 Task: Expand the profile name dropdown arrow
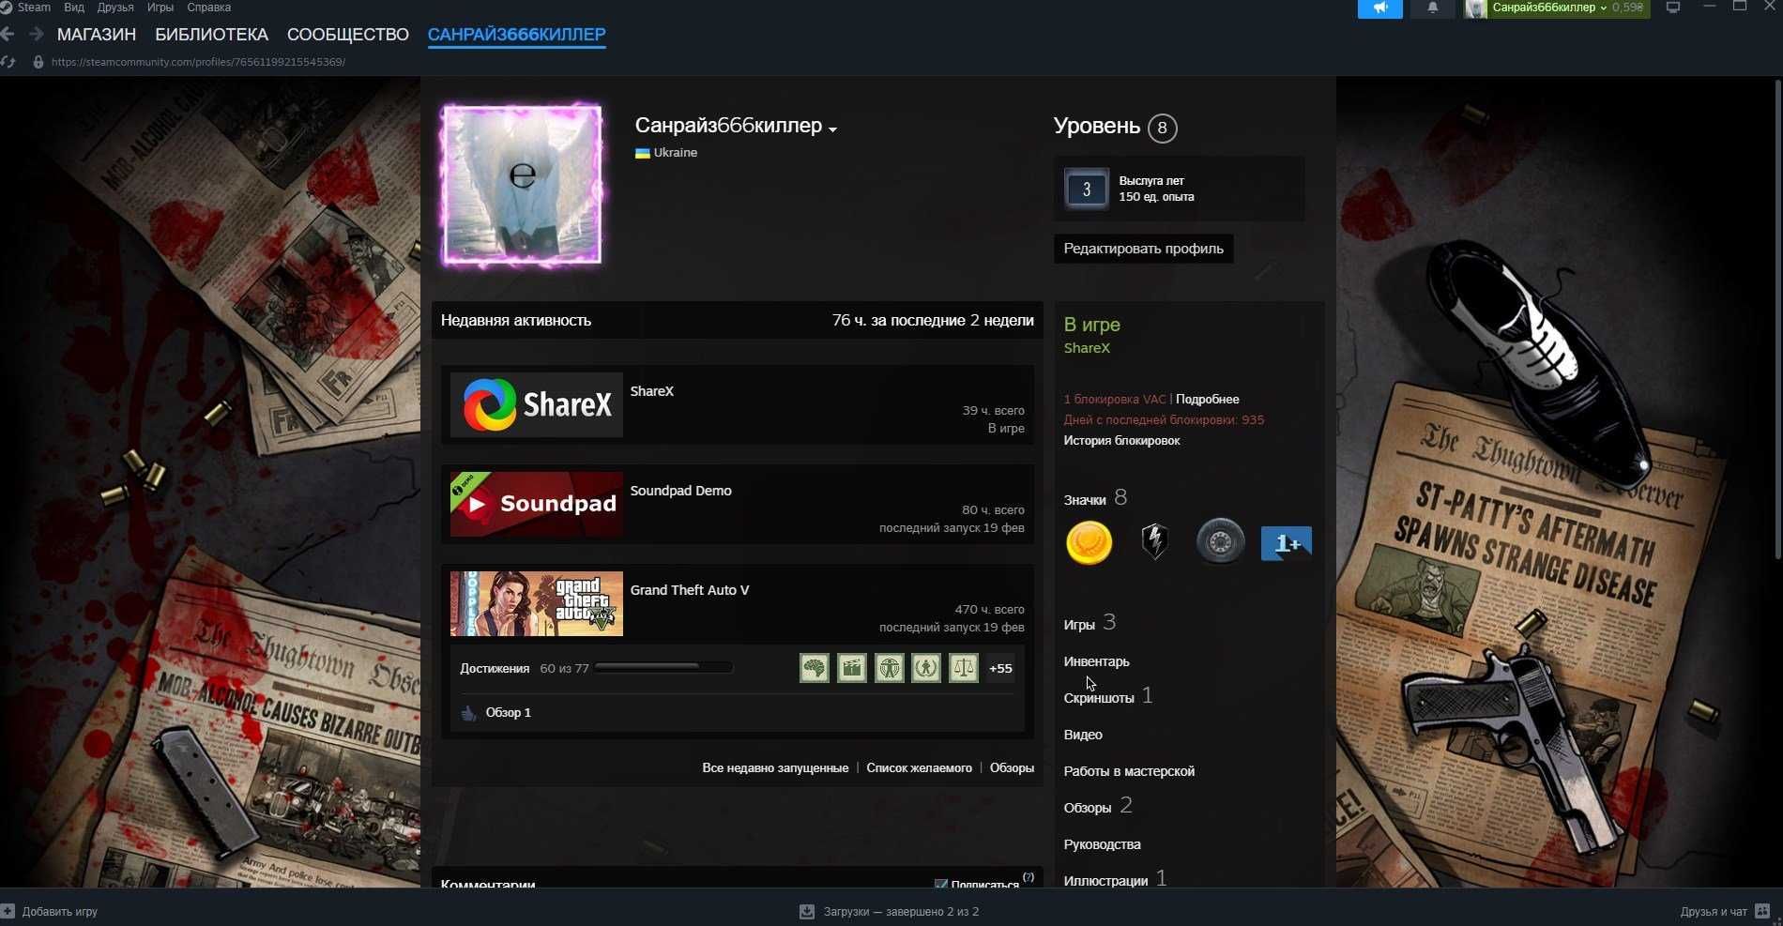[x=832, y=129]
